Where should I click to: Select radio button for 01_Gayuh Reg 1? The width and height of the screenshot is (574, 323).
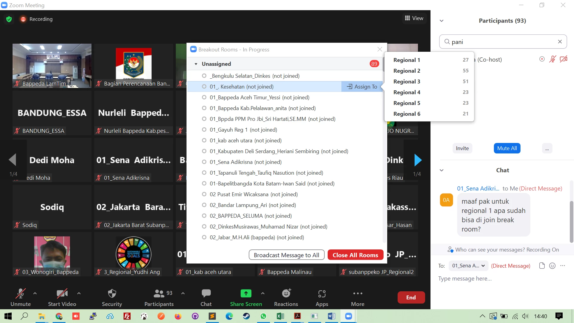pos(204,129)
